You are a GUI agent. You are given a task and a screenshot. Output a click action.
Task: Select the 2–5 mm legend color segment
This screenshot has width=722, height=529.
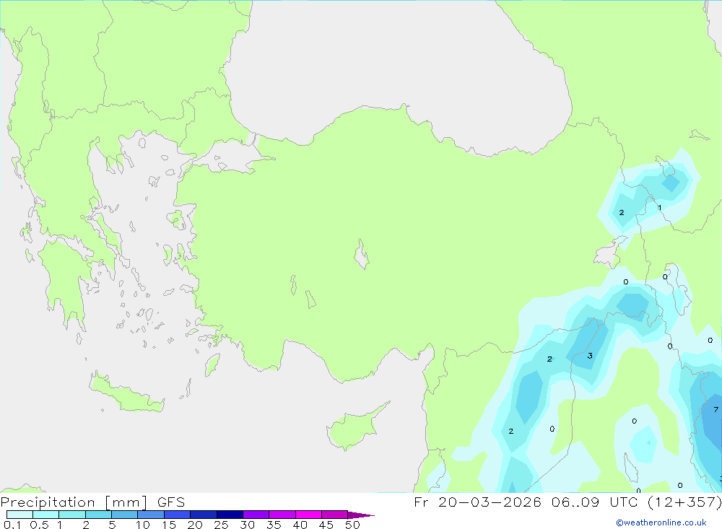[98, 515]
